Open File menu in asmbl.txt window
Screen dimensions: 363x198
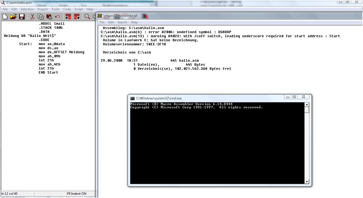click(102, 22)
